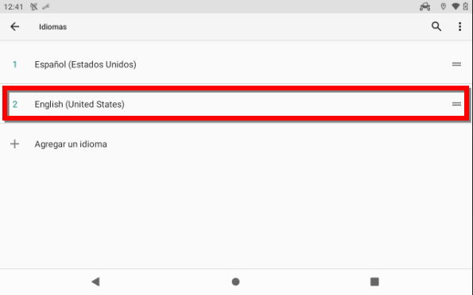Click the plus icon to add language
This screenshot has width=473, height=295.
(14, 144)
